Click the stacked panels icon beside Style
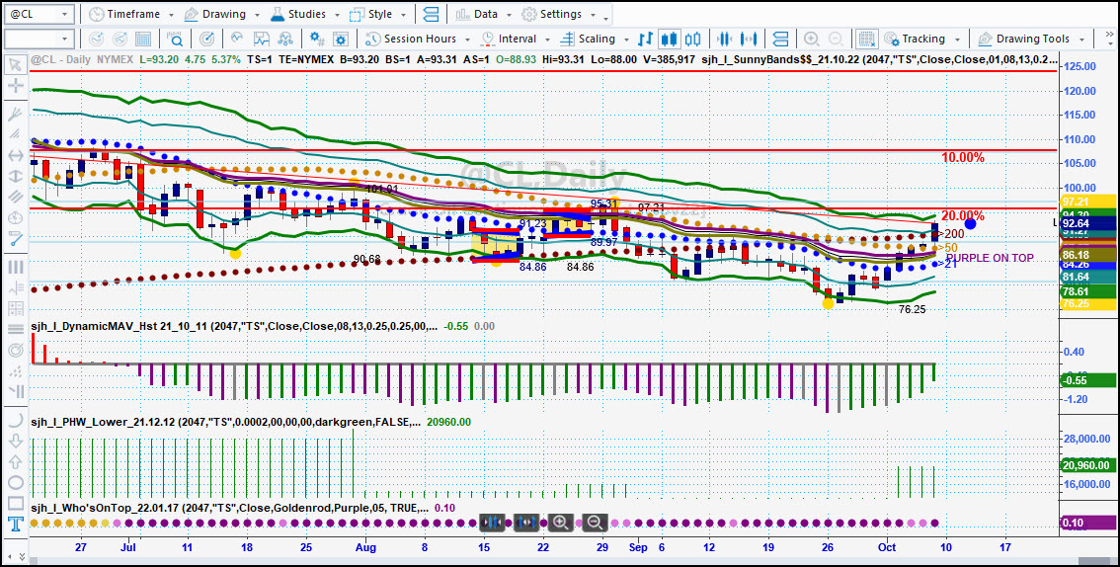Screen dimensions: 1120x567 tap(431, 14)
